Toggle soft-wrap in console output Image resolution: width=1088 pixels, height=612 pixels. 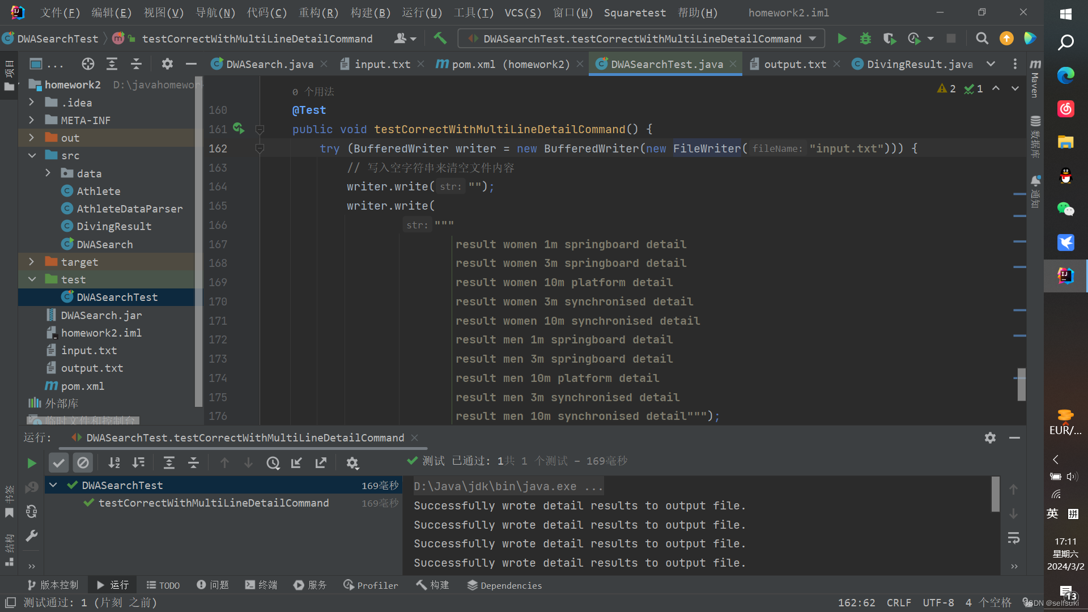(1014, 538)
